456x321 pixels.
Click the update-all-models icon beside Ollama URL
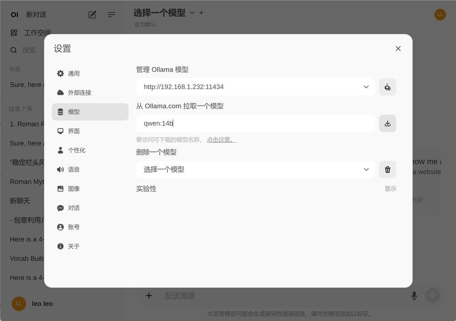[x=387, y=87]
